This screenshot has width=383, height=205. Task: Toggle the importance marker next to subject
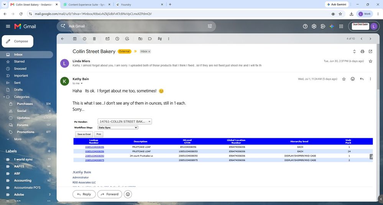coord(135,51)
